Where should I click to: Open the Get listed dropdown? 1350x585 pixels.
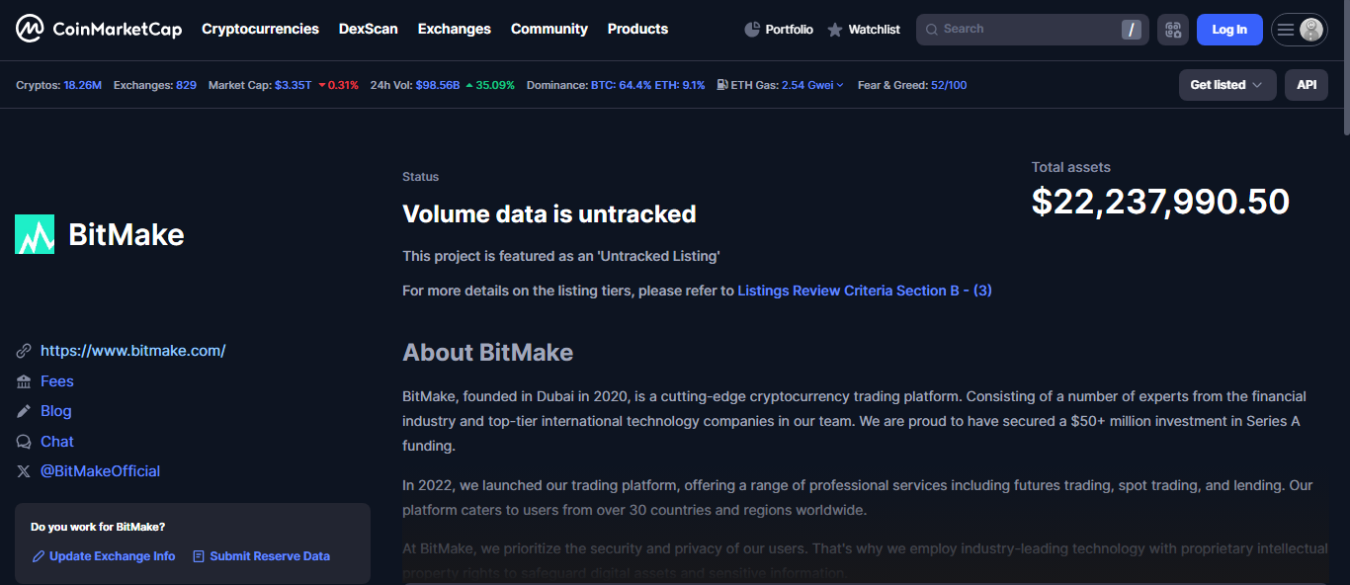pos(1227,85)
